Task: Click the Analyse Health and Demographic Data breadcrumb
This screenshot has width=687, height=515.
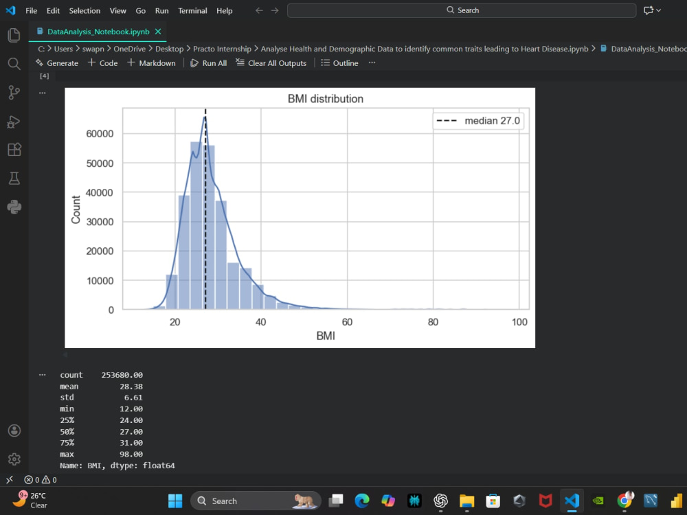Action: pos(425,49)
